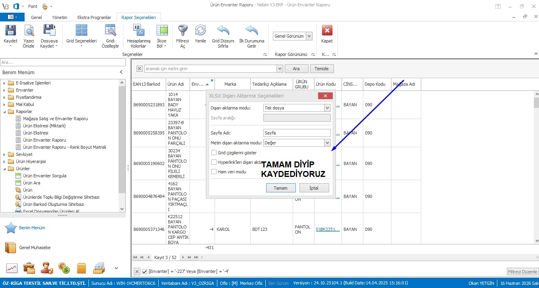Click the Temizle button

click(322, 69)
